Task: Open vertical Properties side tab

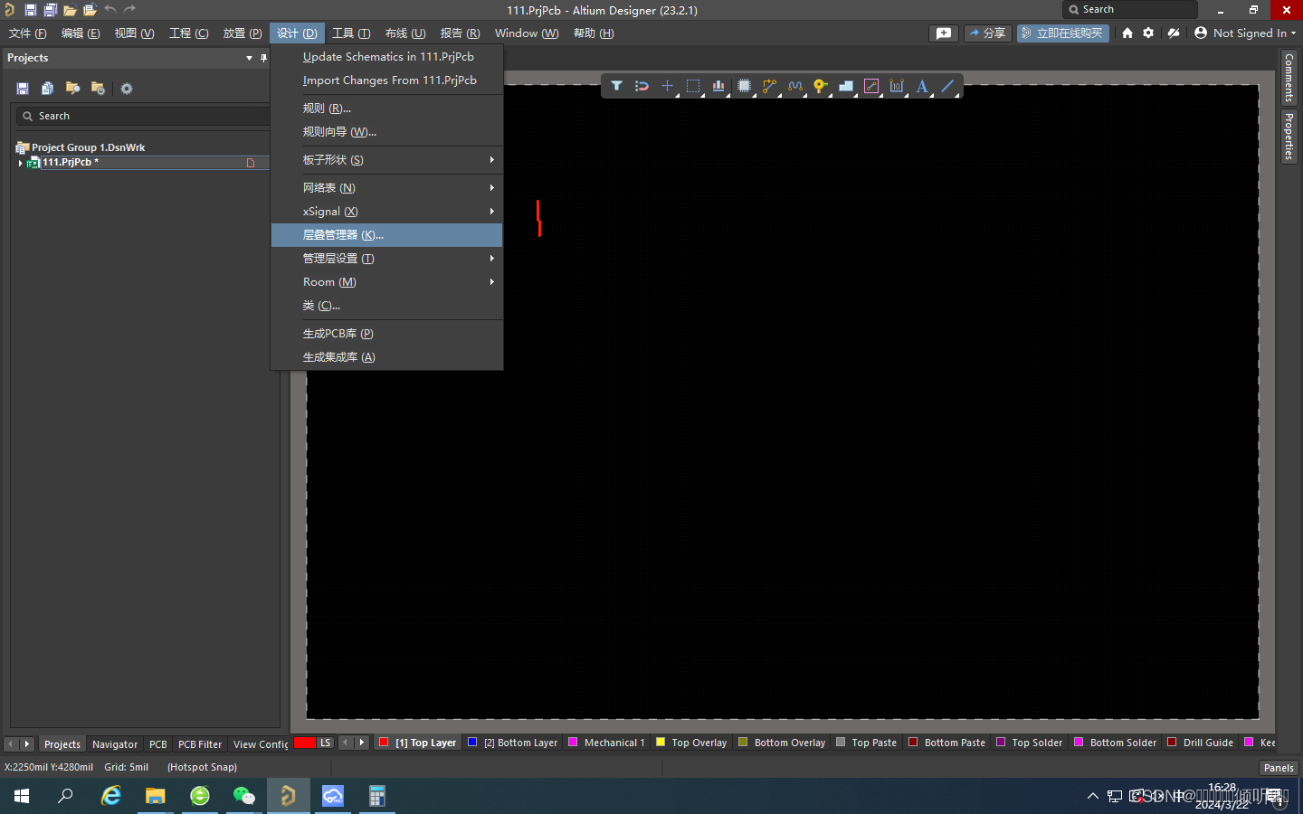Action: 1289,137
